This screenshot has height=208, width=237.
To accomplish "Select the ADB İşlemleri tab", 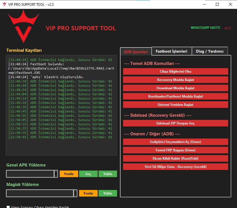I will (x=136, y=52).
